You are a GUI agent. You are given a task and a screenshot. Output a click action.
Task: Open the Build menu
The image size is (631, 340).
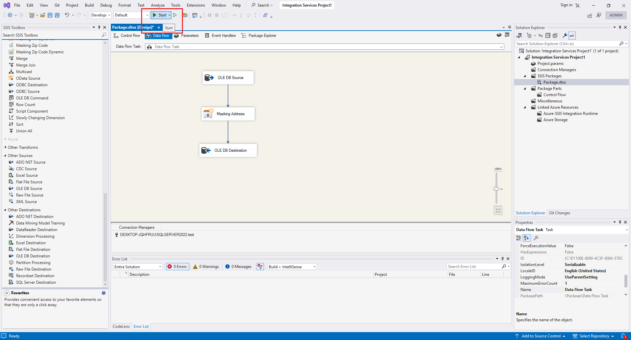tap(89, 5)
